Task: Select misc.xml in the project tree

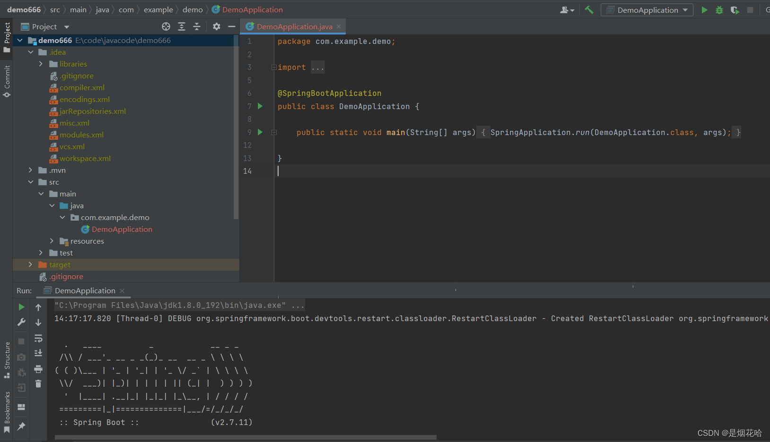Action: point(74,123)
